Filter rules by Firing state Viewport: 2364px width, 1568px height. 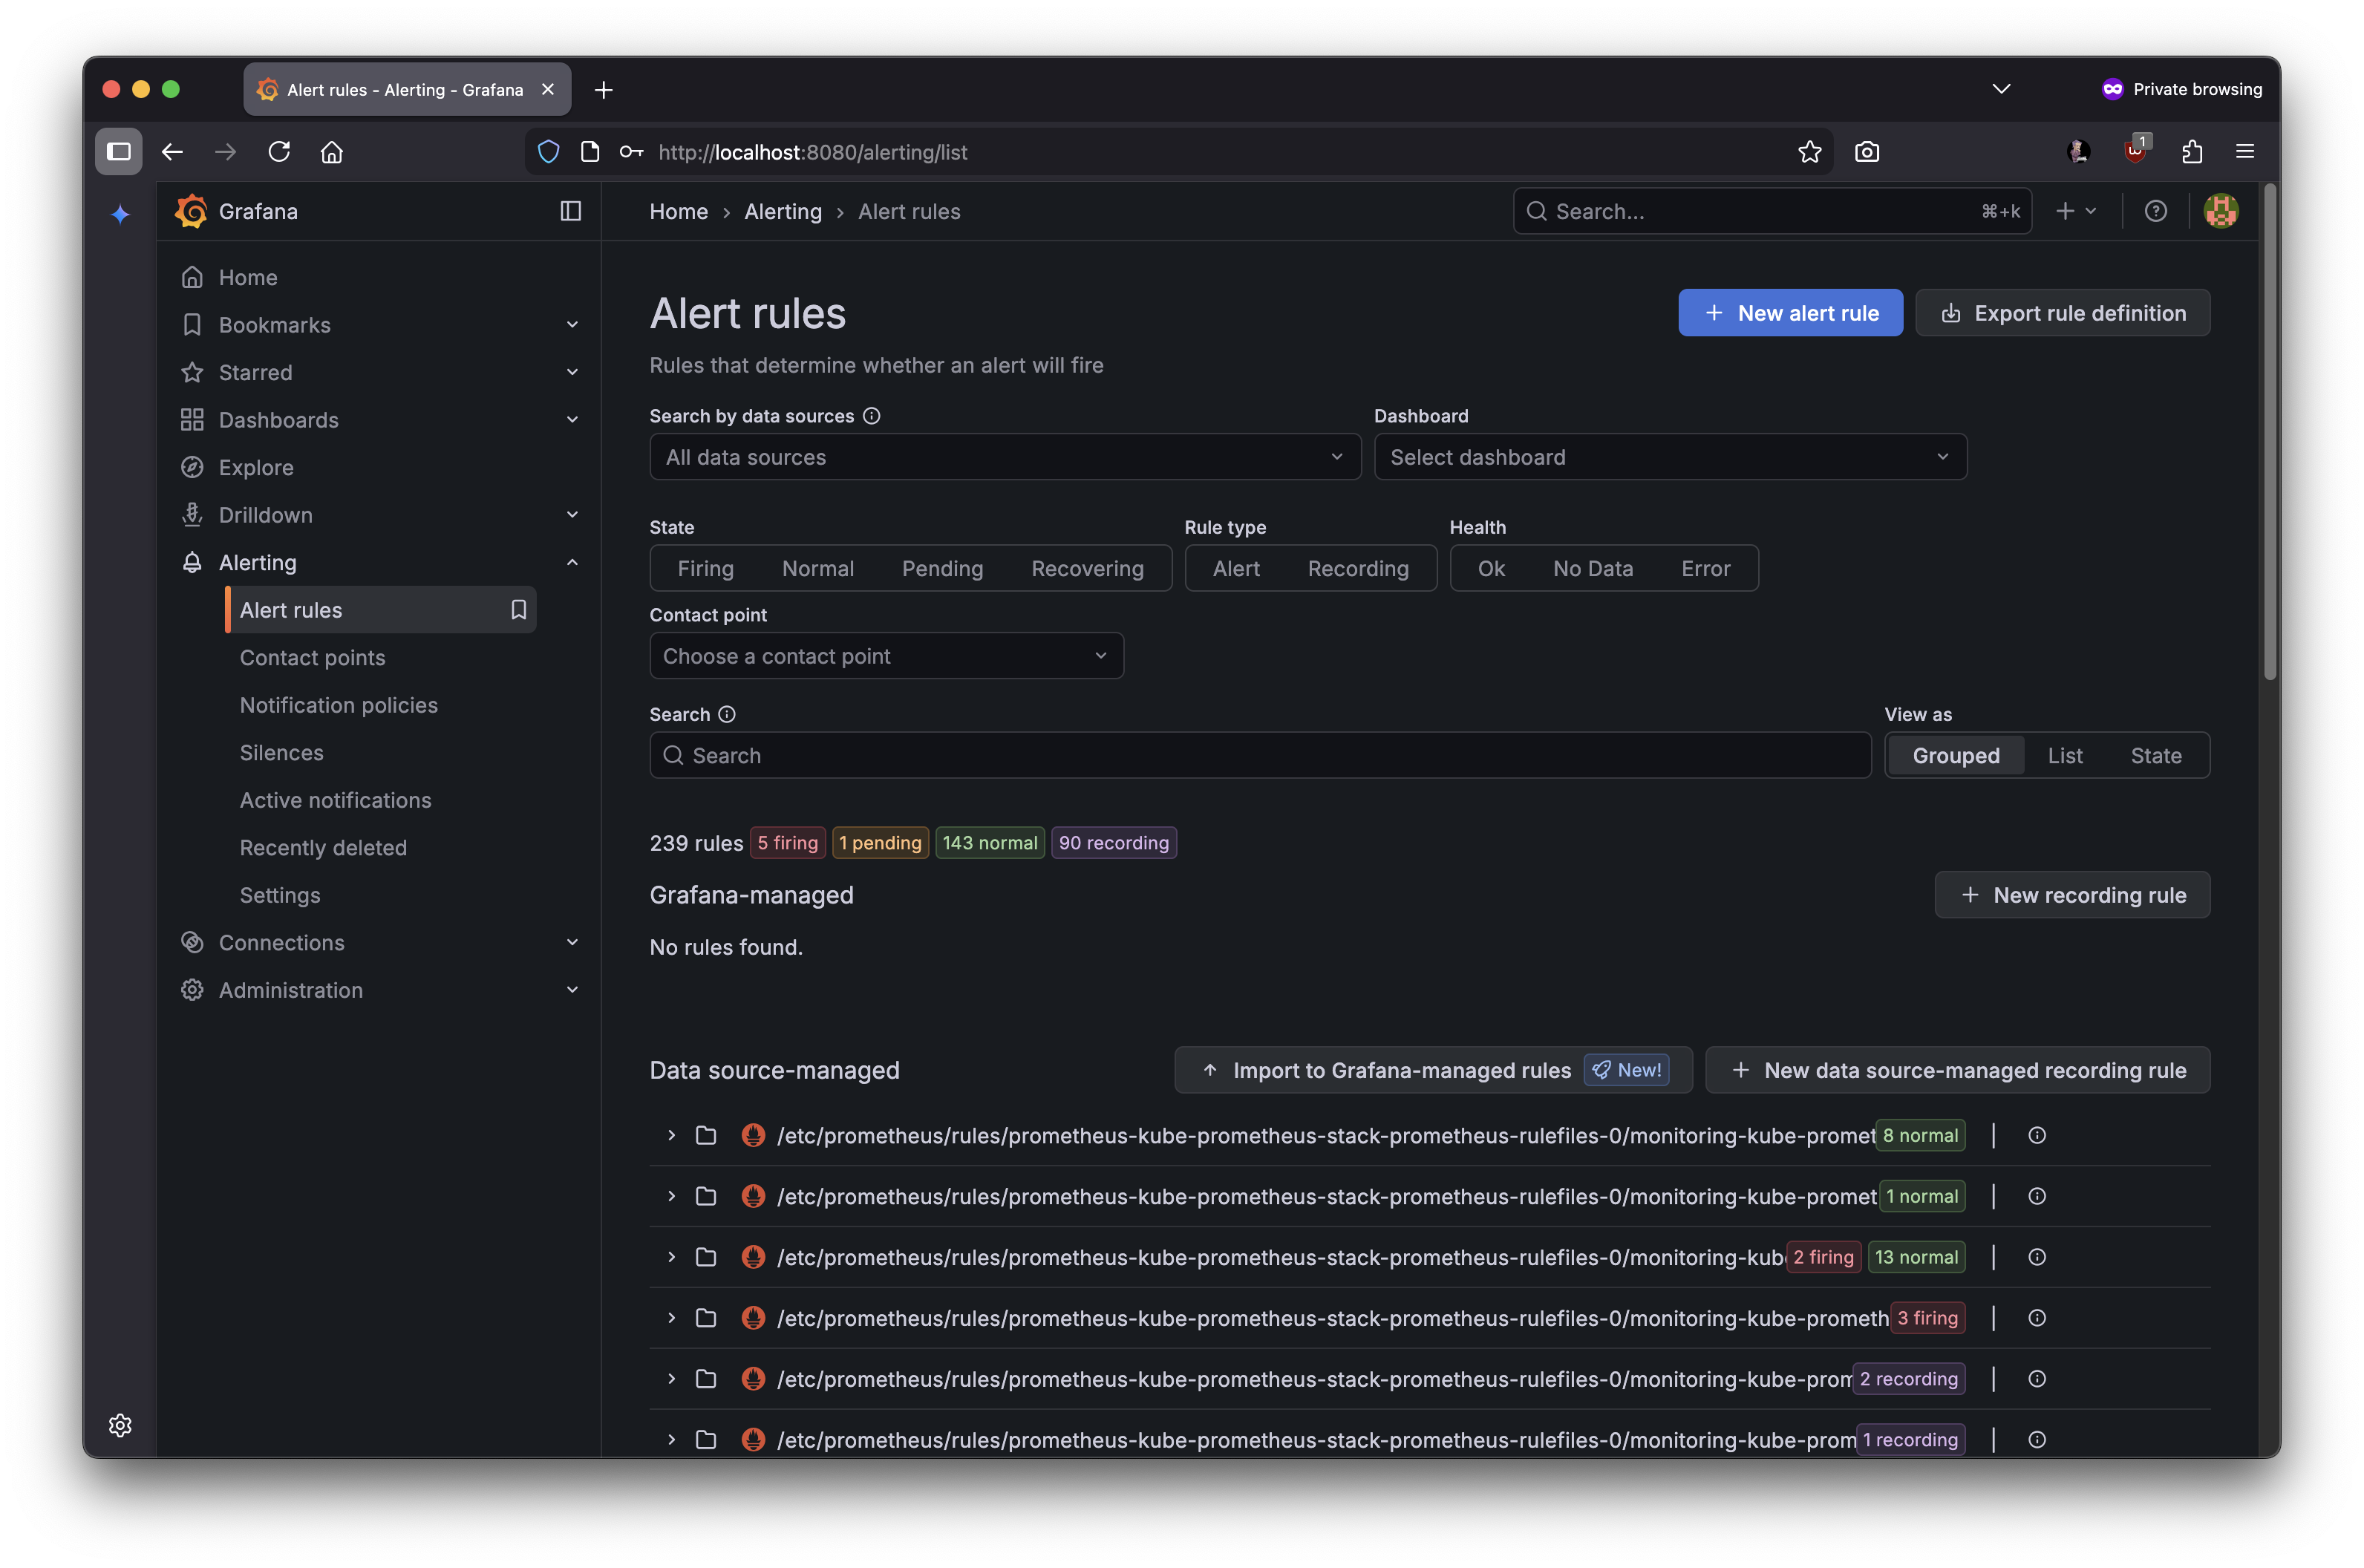[705, 568]
